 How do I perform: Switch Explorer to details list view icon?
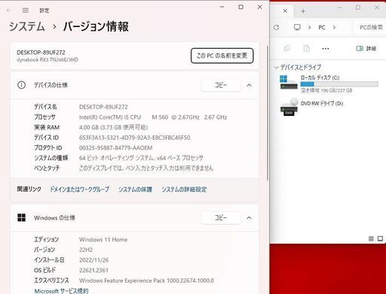[371, 238]
